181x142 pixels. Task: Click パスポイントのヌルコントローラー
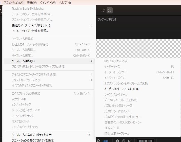tap(138, 117)
